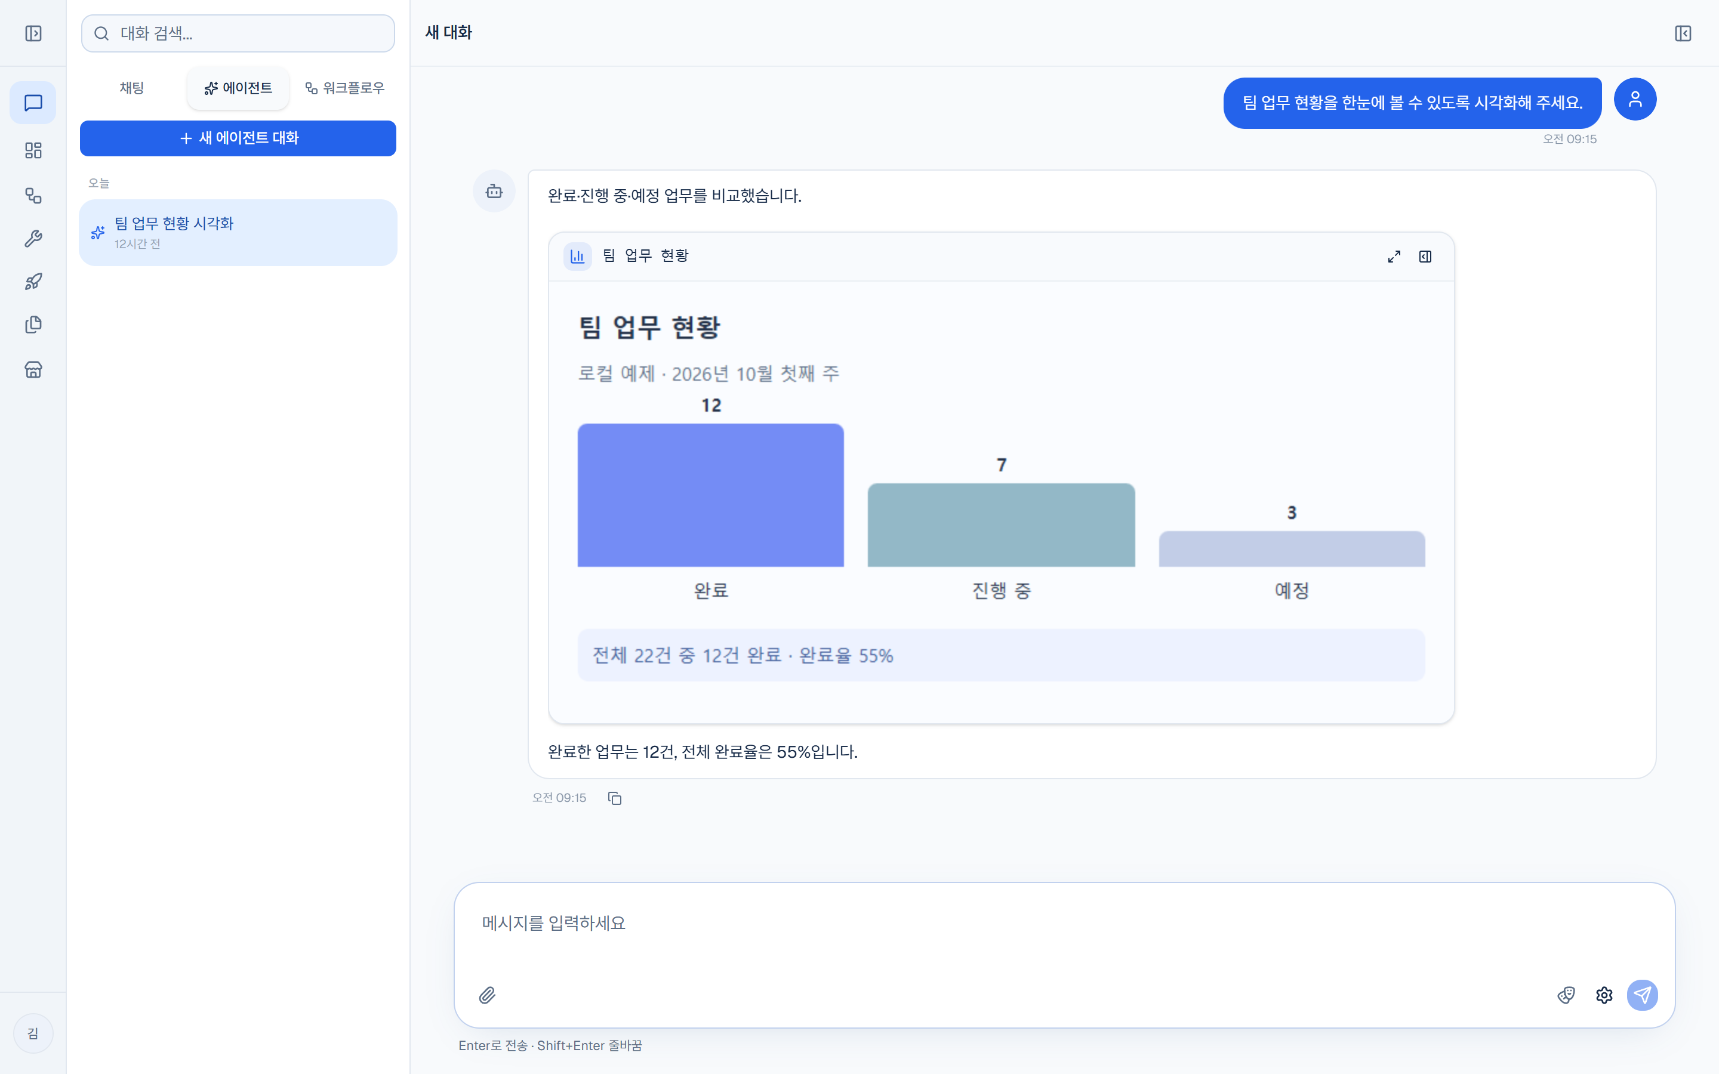The width and height of the screenshot is (1719, 1074).
Task: Switch to the 워크플로우 tab
Action: (344, 88)
